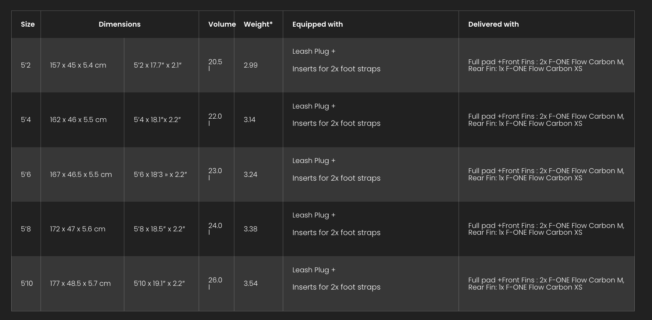Click Leash Plug + in the 5'2 row
The image size is (652, 320).
pos(314,51)
